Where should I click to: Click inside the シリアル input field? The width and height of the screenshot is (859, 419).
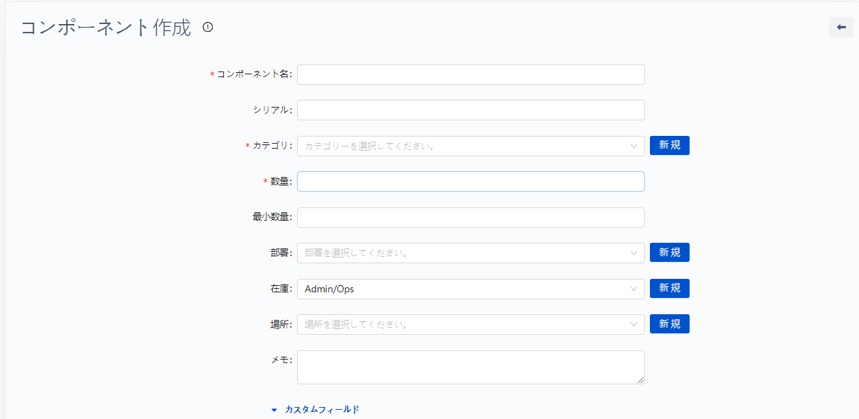point(470,110)
